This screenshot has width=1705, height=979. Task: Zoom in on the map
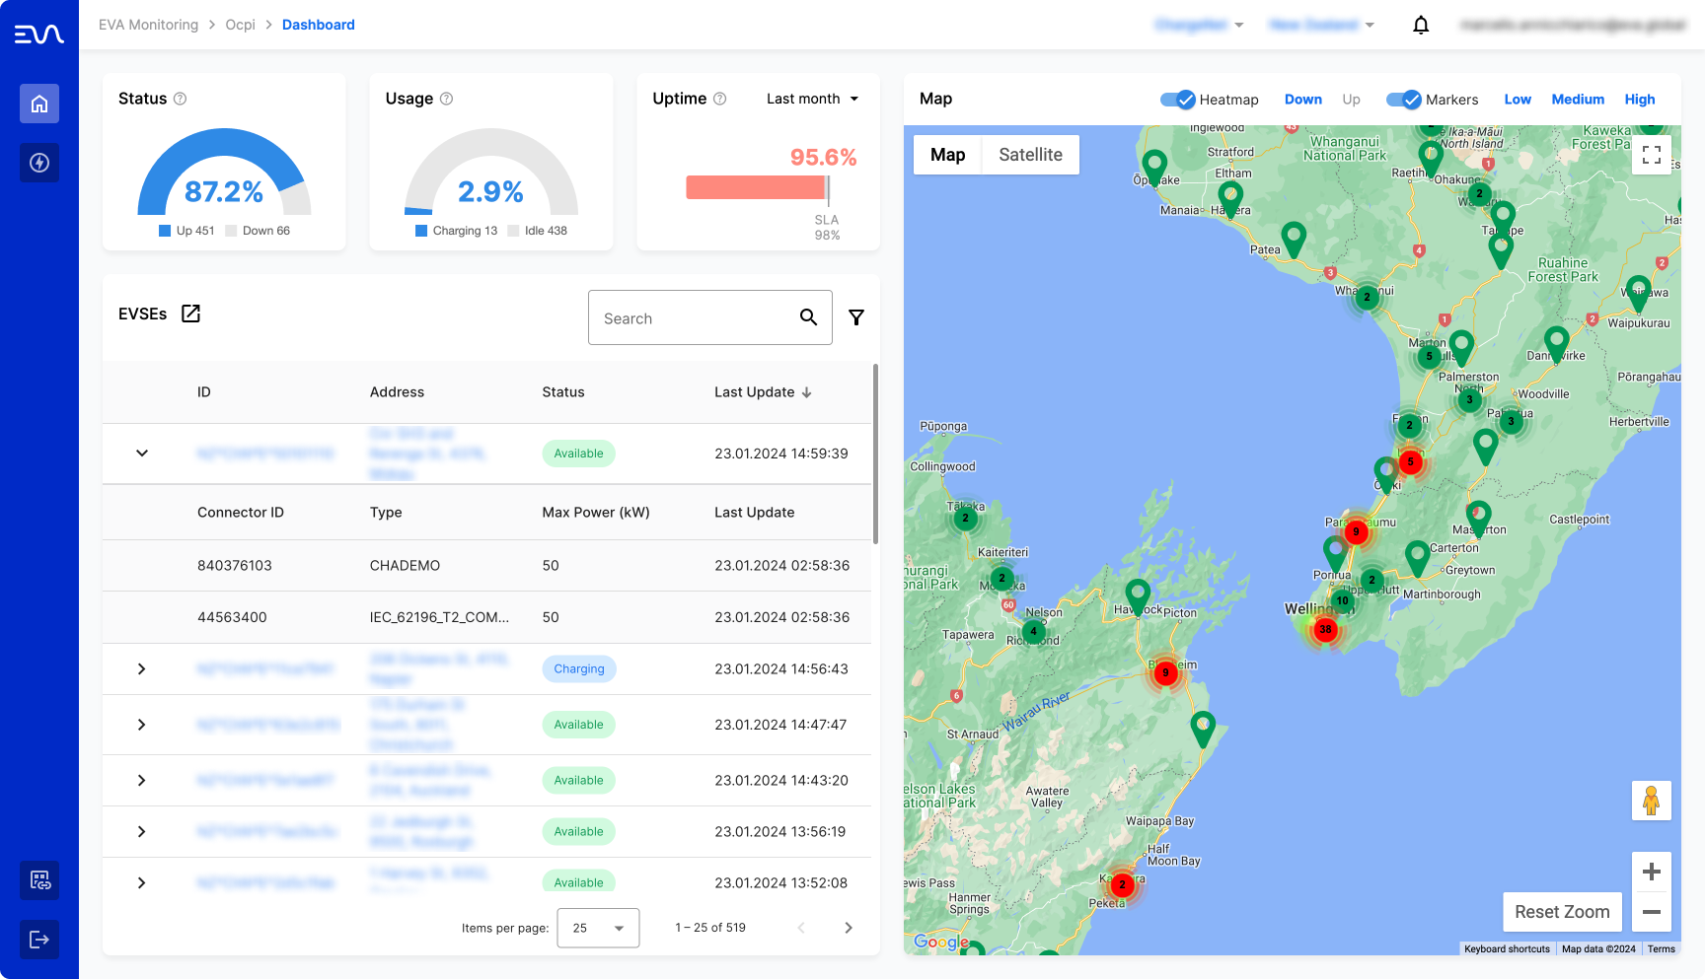tap(1652, 872)
